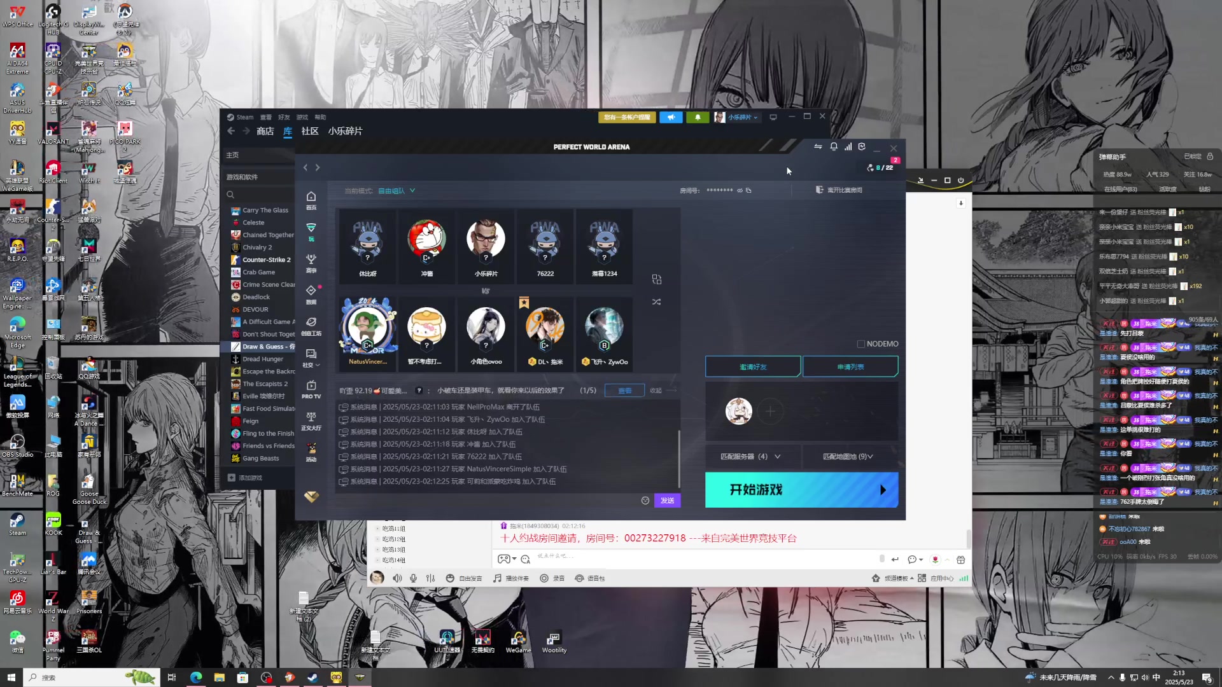Expand the 自由组队 mode dropdown
Image resolution: width=1222 pixels, height=687 pixels.
click(397, 190)
